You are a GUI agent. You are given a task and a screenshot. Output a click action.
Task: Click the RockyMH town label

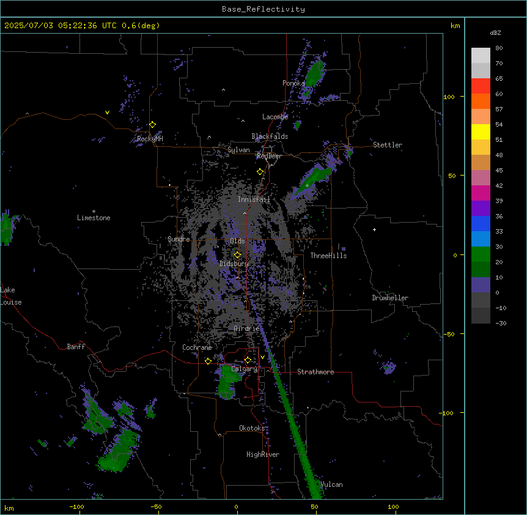tap(150, 138)
